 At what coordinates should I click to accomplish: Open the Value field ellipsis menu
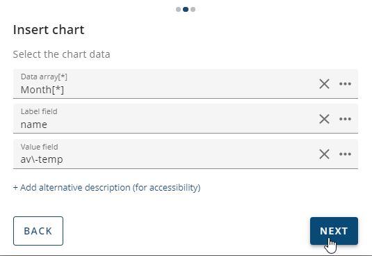pos(345,154)
